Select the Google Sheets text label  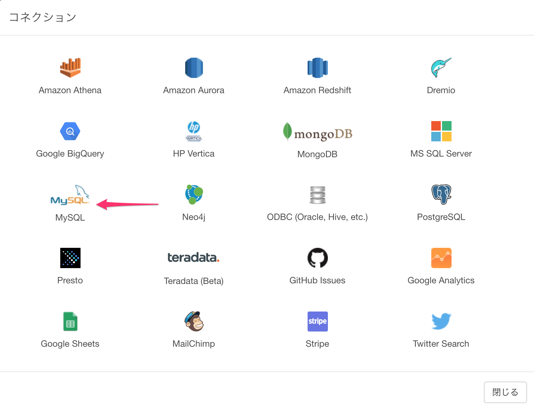point(70,344)
